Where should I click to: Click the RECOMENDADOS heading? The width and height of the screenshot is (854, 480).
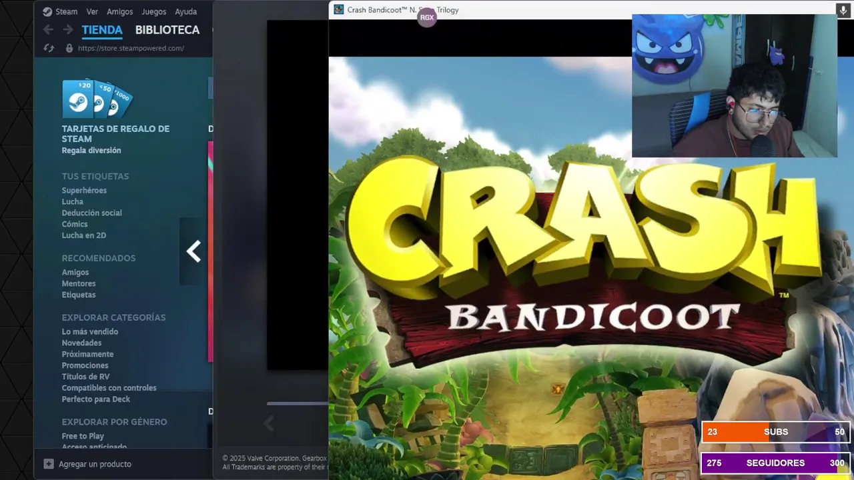point(99,258)
